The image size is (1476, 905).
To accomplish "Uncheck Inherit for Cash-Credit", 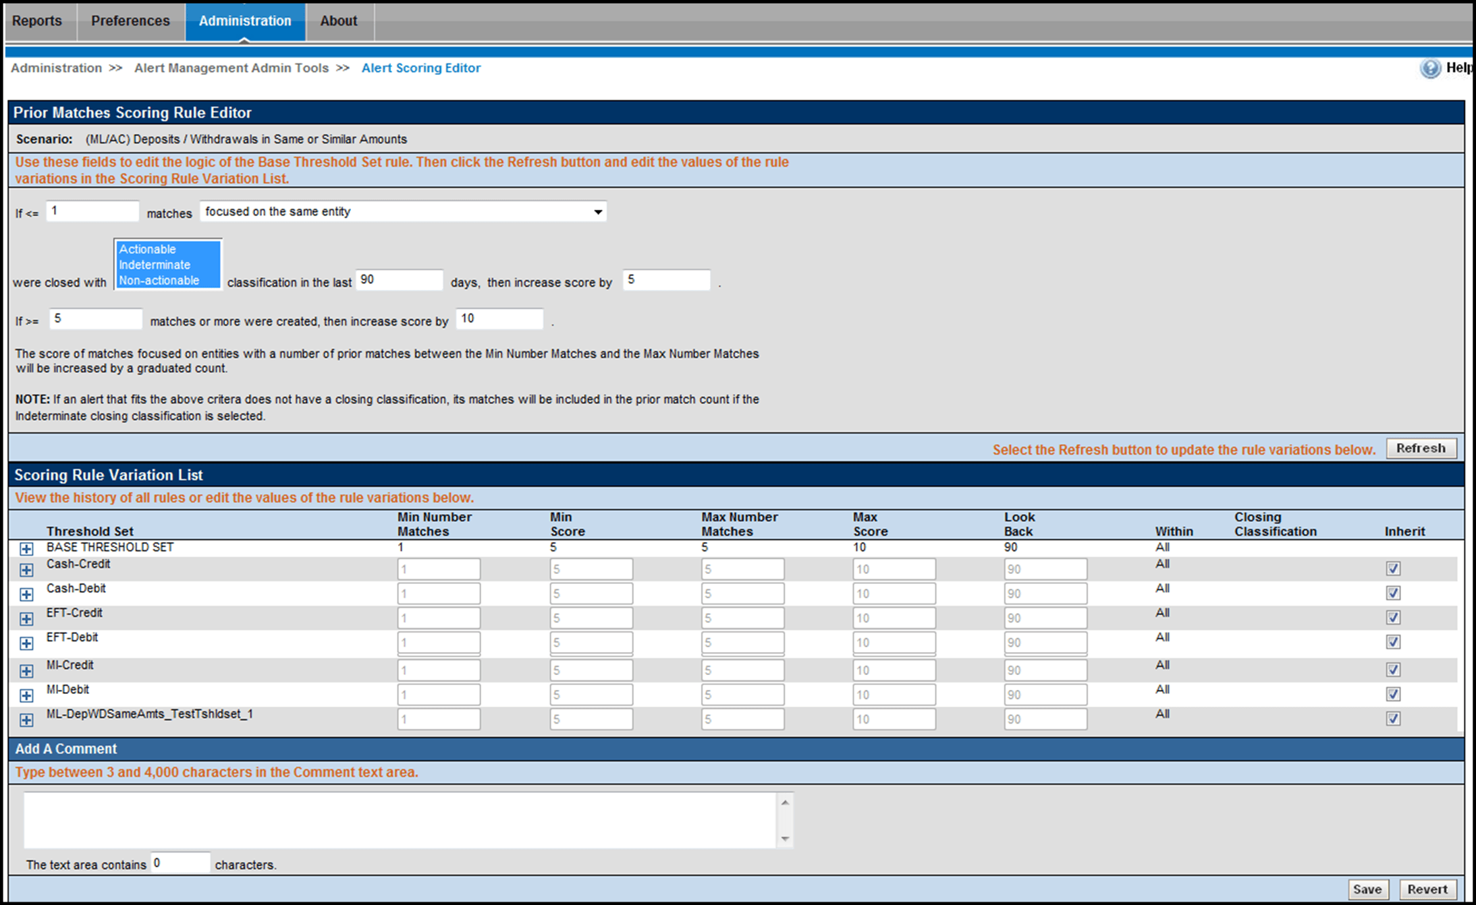I will [x=1393, y=568].
